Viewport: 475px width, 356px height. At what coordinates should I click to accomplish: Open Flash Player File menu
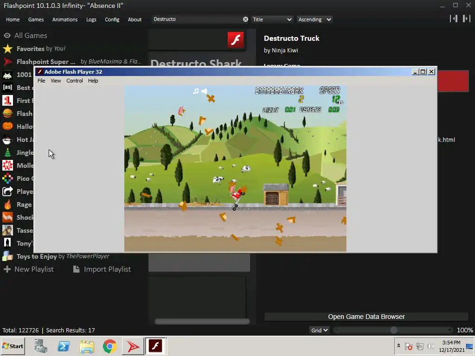(x=41, y=81)
